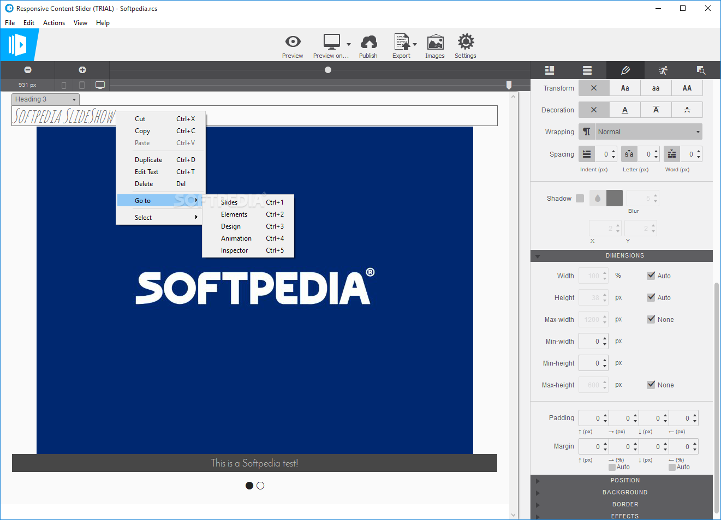The width and height of the screenshot is (721, 520).
Task: Choose Cut from context menu
Action: [160, 119]
